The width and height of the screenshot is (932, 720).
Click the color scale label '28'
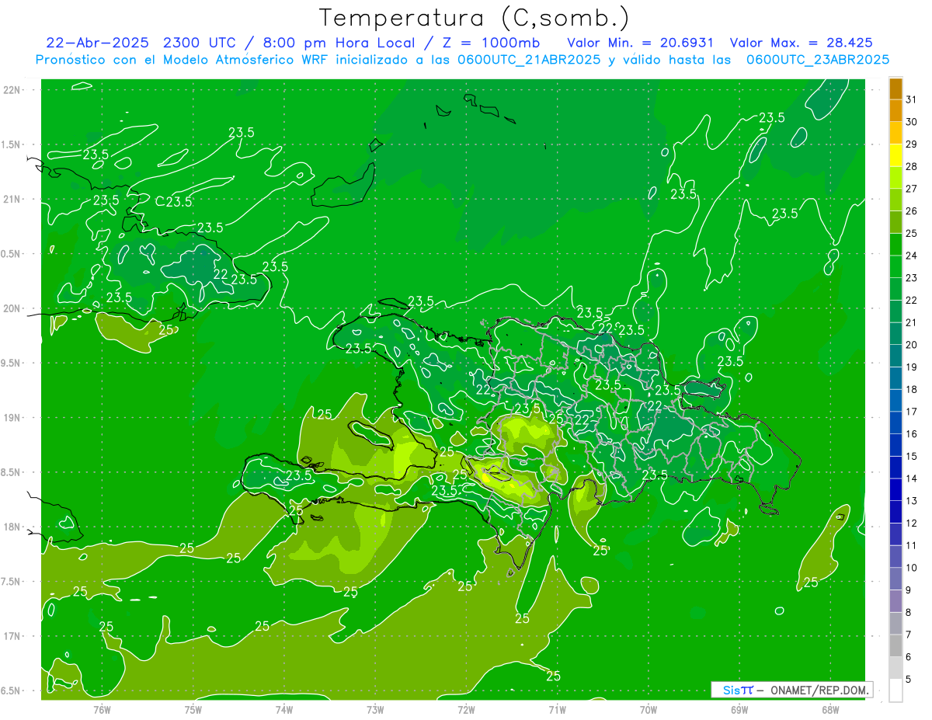912,166
